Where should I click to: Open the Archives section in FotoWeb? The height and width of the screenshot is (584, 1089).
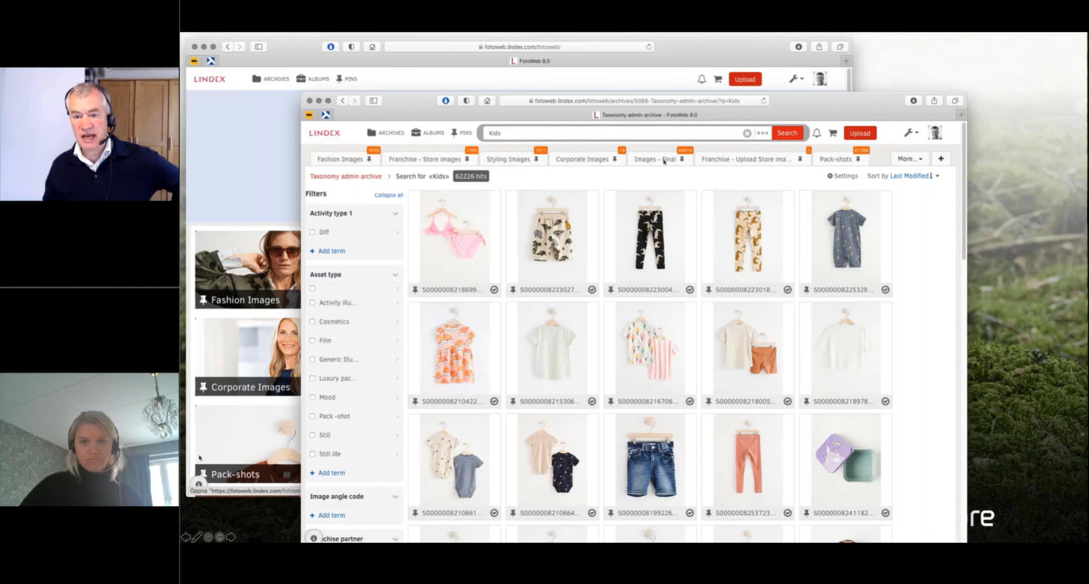tap(388, 132)
